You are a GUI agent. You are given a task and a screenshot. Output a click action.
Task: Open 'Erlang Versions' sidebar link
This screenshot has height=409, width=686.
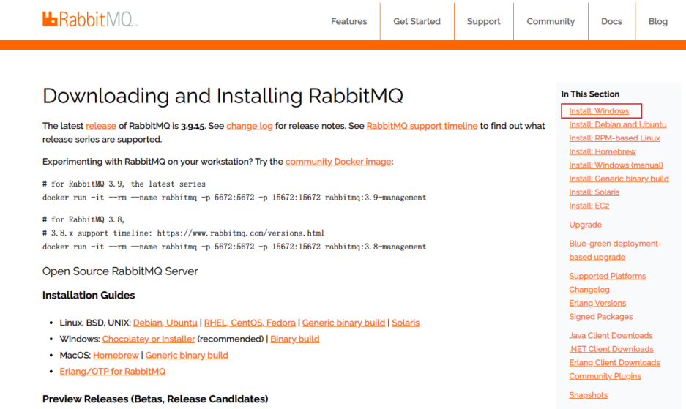(x=597, y=303)
